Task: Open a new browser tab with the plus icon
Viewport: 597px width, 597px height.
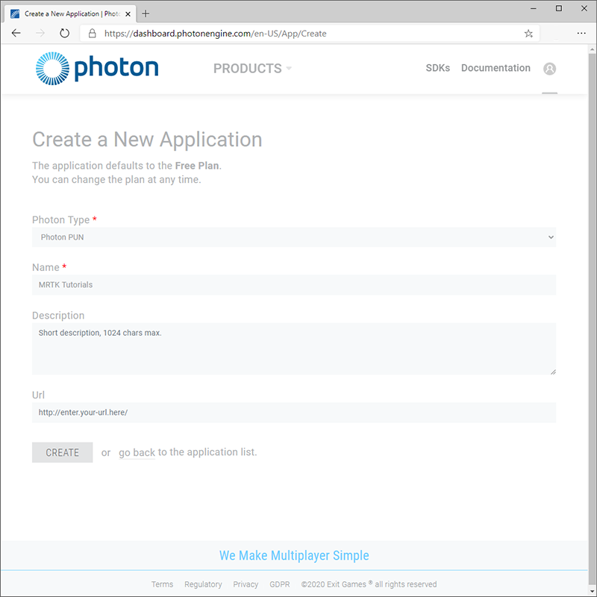Action: coord(145,13)
